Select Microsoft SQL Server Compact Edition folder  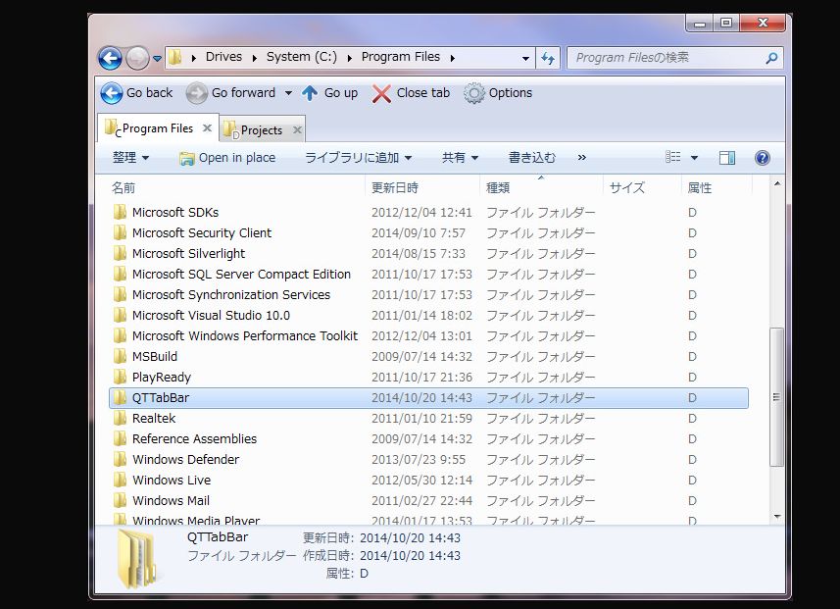tap(428, 275)
